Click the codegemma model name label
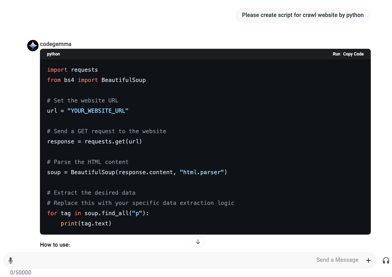392x277 pixels. (55, 44)
